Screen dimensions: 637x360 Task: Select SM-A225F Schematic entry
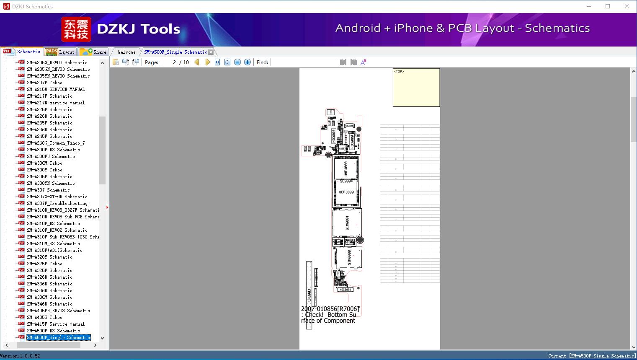[x=49, y=109]
